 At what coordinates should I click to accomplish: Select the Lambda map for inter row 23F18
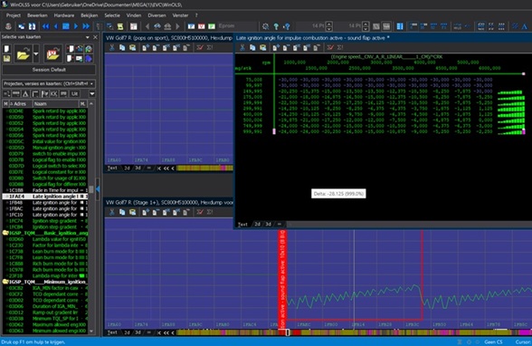pos(45,275)
